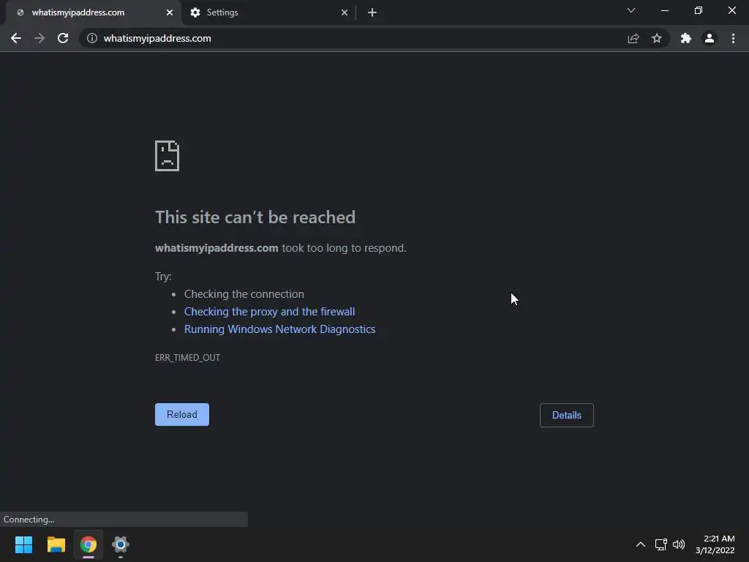Click the 'Checking the connection' suggestion
This screenshot has height=562, width=749.
[x=244, y=294]
